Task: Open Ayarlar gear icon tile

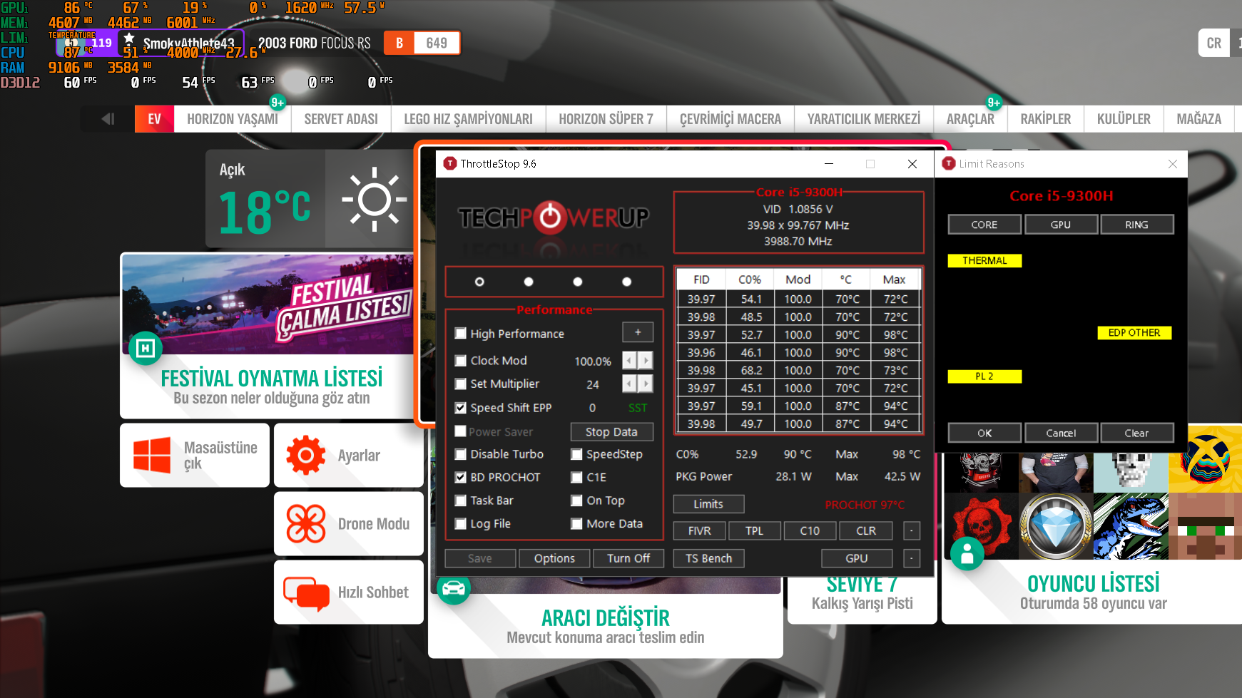Action: pyautogui.click(x=306, y=455)
